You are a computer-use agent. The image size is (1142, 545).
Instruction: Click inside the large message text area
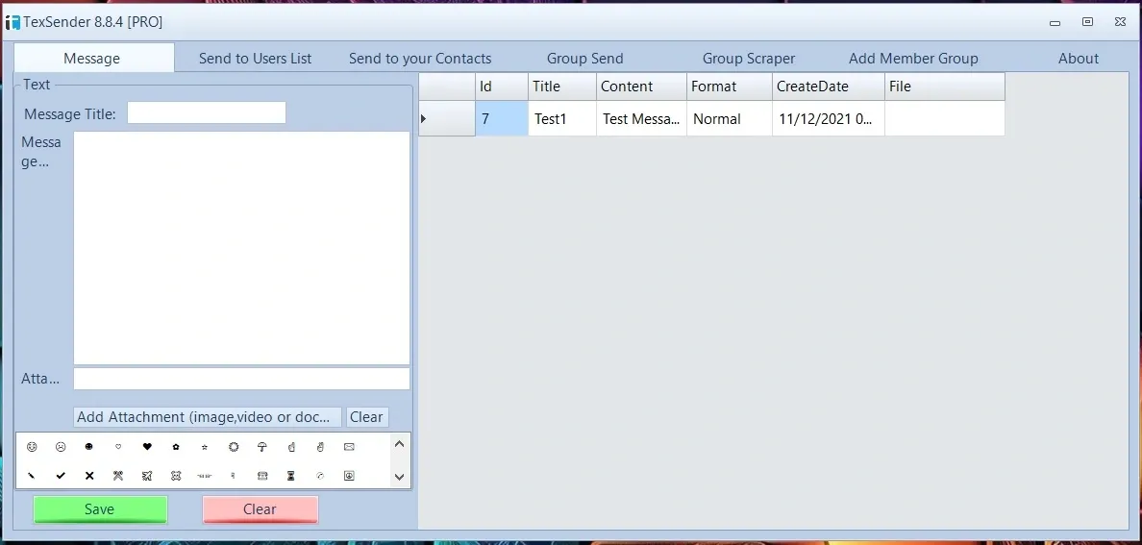[242, 248]
